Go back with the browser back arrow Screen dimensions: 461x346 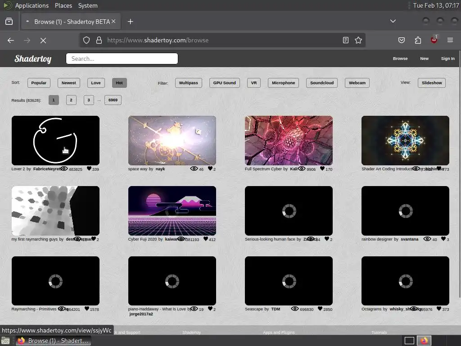point(11,40)
